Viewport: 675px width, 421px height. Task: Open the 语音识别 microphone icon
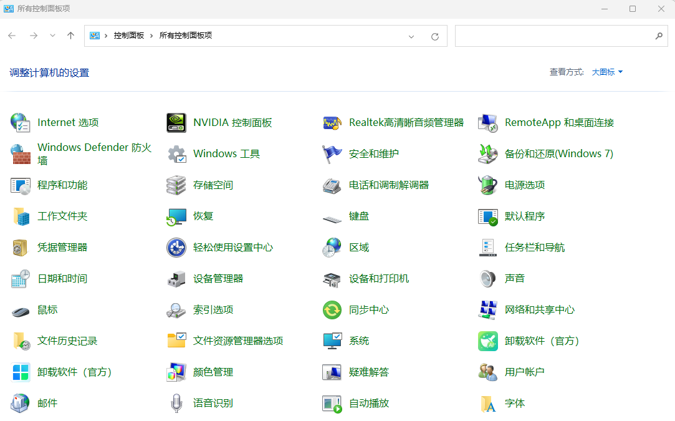[x=176, y=404]
